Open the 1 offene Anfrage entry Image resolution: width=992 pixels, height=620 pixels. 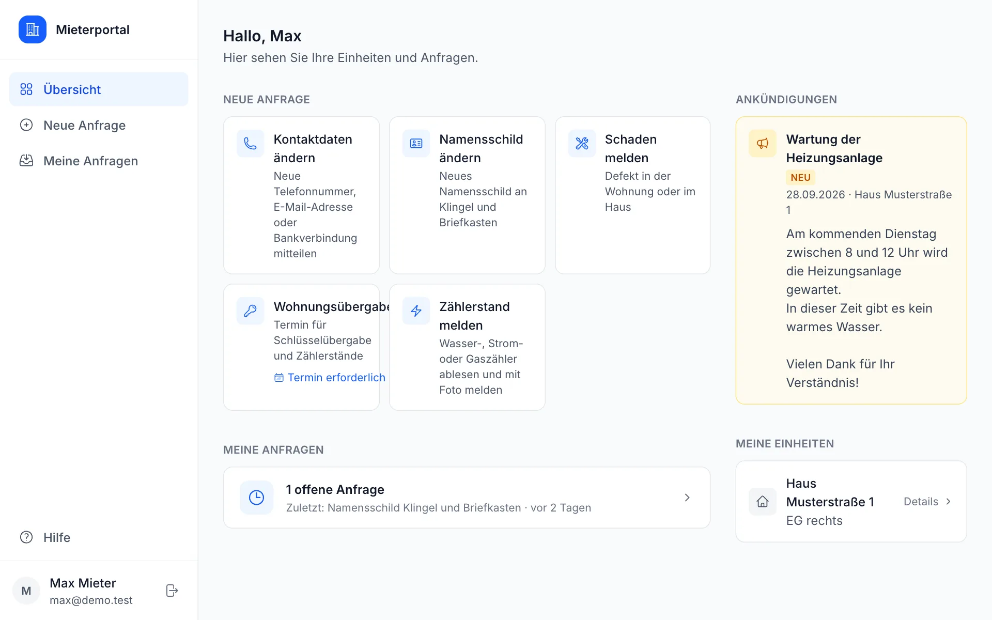pyautogui.click(x=467, y=498)
